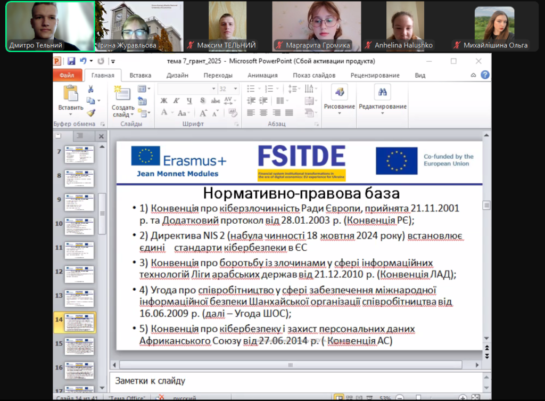
Task: Click the zoom slider handle in status bar
Action: [x=418, y=397]
